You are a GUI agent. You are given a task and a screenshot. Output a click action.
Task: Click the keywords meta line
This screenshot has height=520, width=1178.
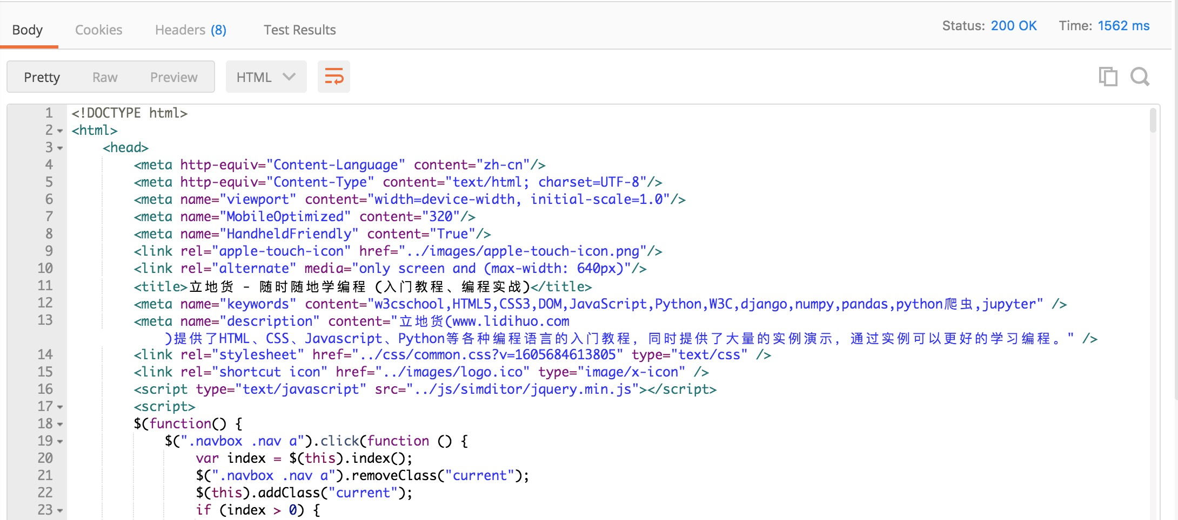pyautogui.click(x=600, y=304)
